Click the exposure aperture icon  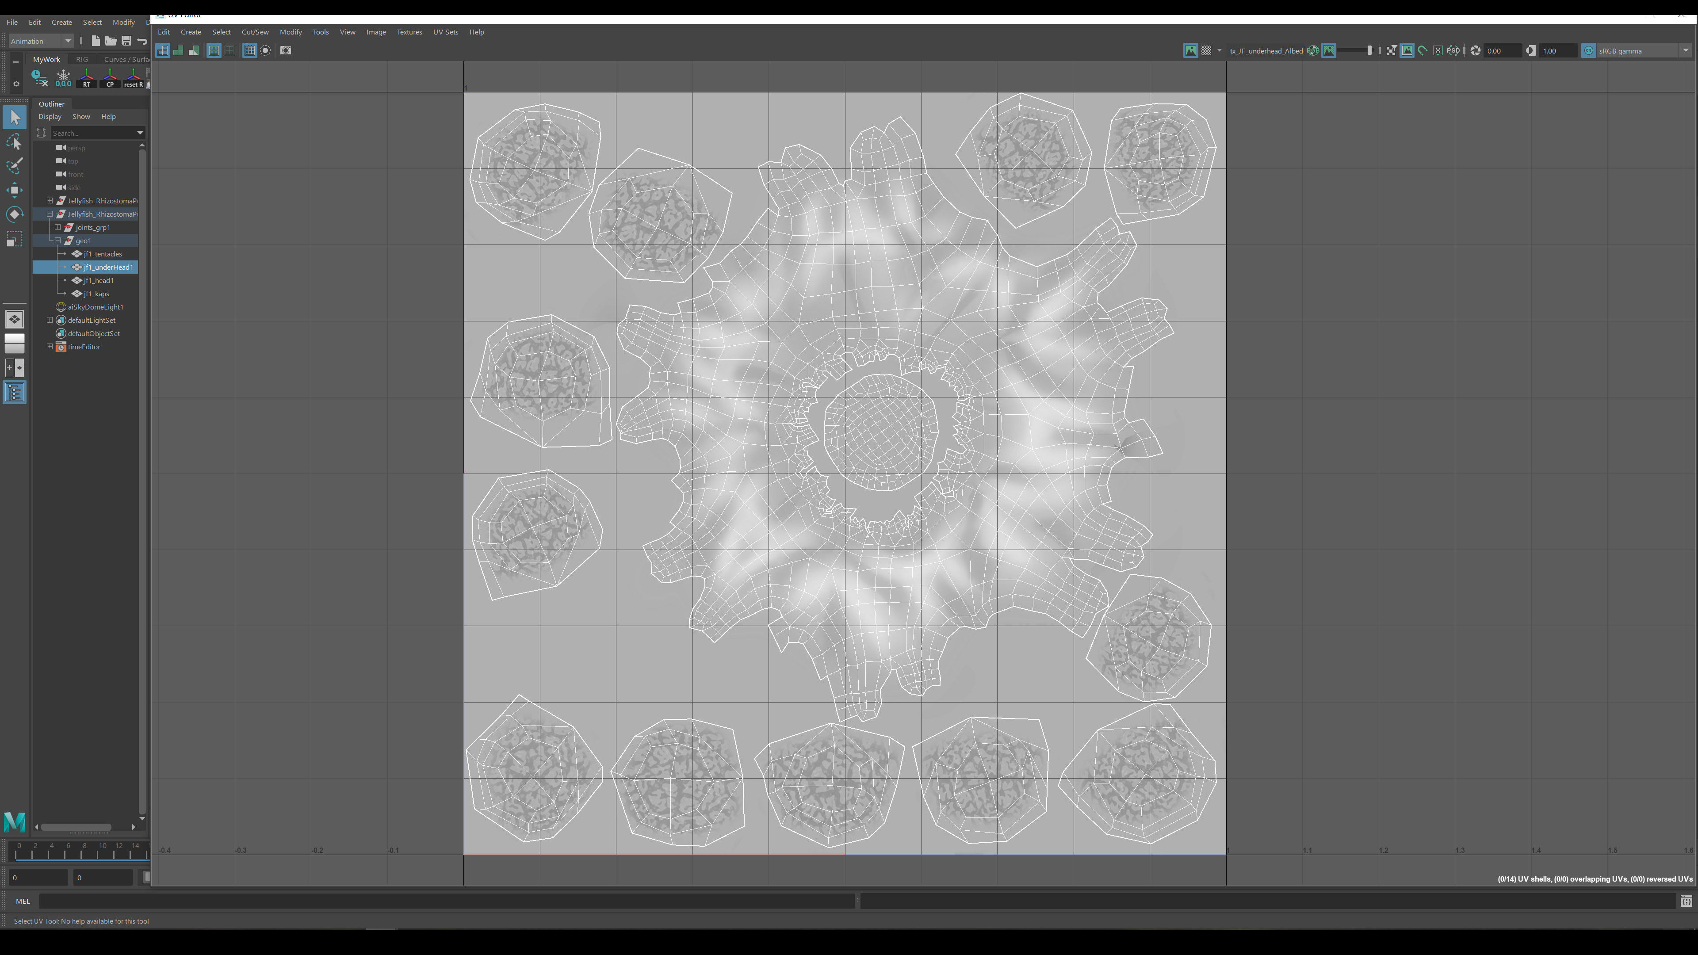pyautogui.click(x=1475, y=51)
